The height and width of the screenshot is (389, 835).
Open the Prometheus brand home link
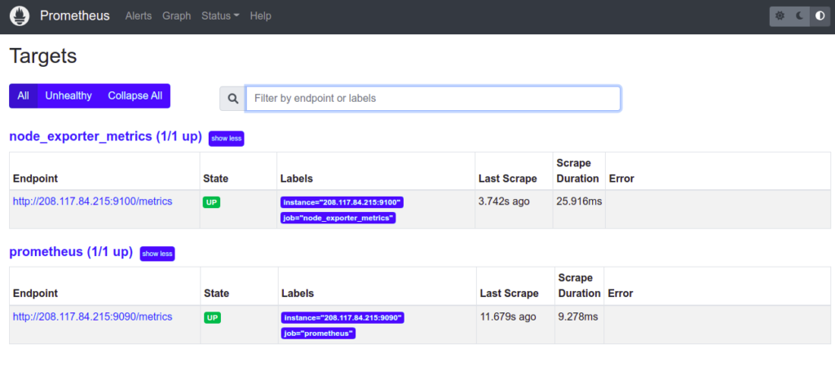(74, 16)
